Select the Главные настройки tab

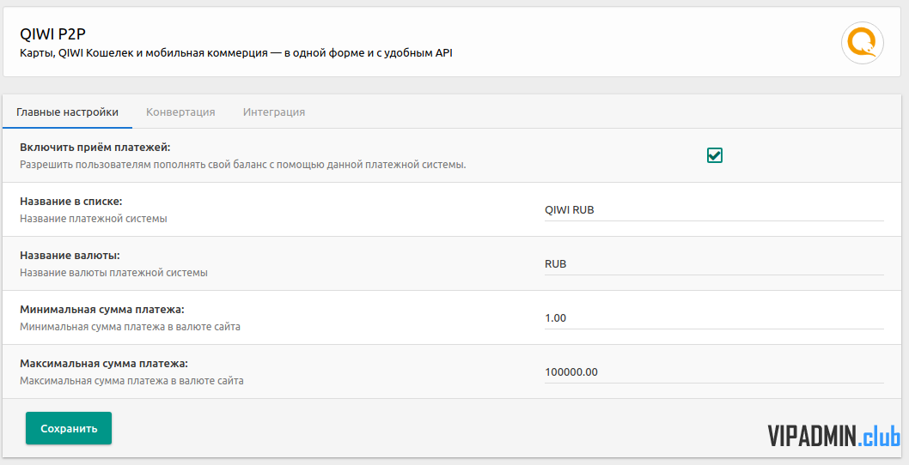pyautogui.click(x=67, y=112)
